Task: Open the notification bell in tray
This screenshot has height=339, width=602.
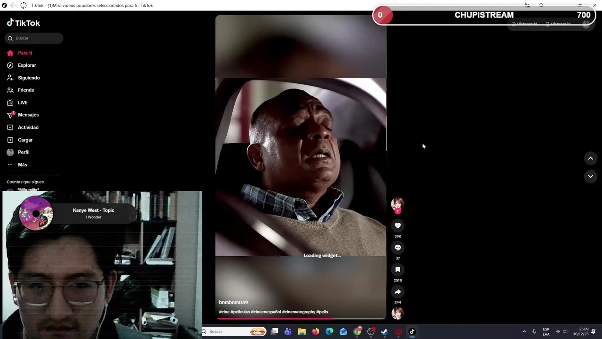Action: [594, 331]
